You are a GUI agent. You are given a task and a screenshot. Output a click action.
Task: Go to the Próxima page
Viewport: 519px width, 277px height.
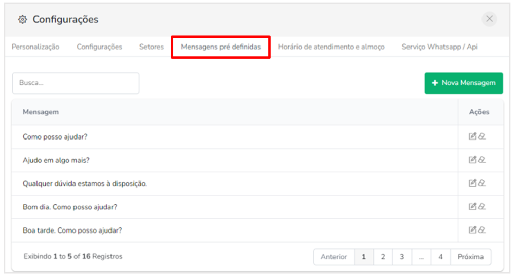click(x=470, y=257)
